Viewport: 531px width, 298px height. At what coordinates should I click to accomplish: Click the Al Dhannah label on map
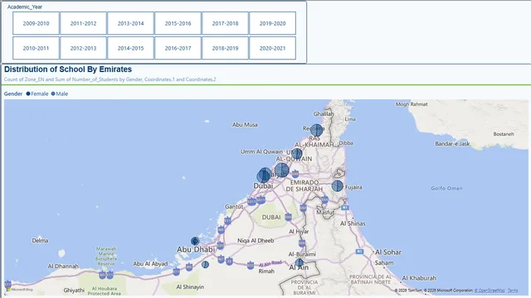tap(63, 267)
